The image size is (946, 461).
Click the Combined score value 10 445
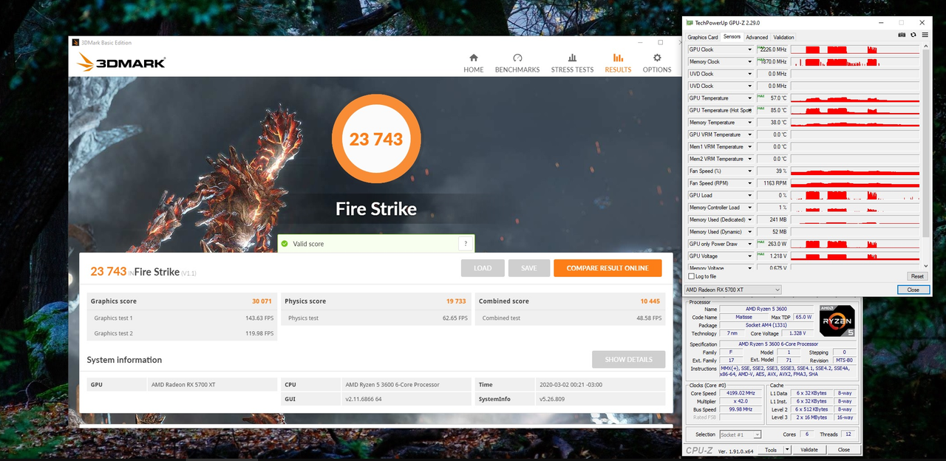650,301
